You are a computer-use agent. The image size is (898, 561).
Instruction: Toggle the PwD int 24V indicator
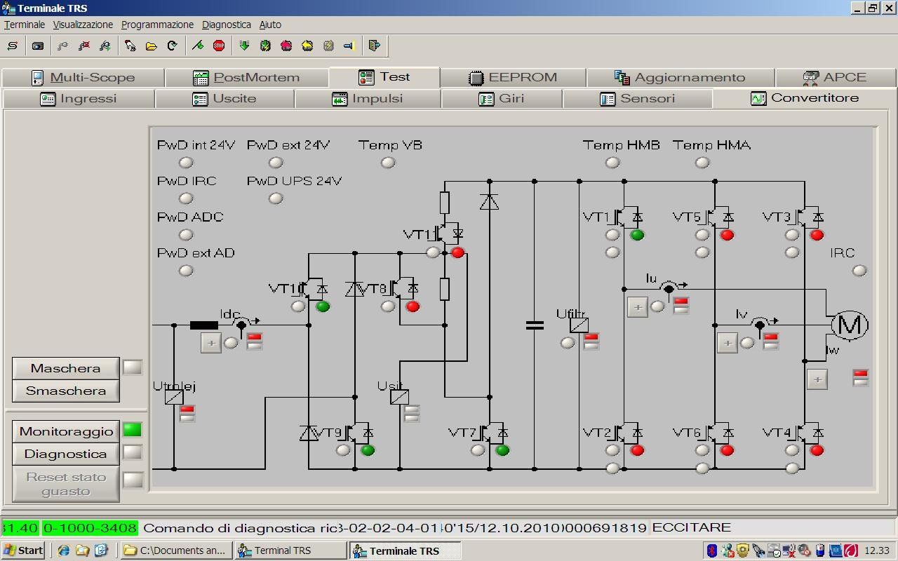186,163
